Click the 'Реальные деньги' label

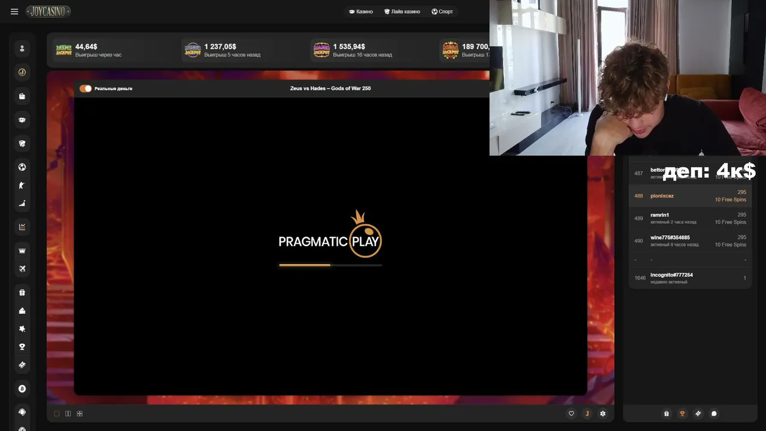[x=113, y=89]
